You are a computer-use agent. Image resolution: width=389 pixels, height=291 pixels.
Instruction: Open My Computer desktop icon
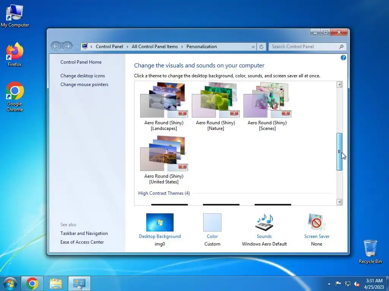(15, 16)
